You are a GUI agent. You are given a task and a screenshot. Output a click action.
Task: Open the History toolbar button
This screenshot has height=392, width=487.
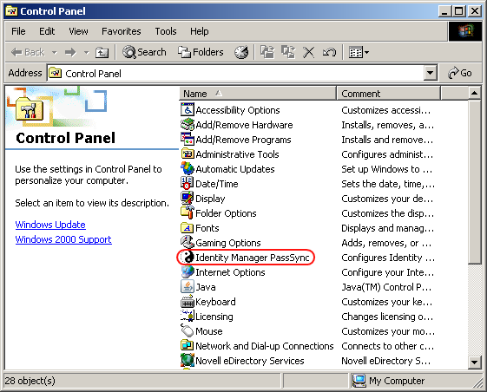click(x=241, y=52)
